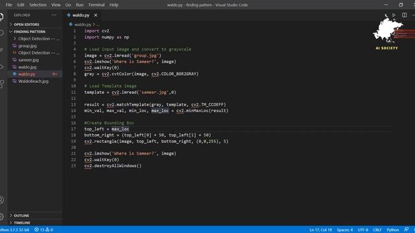Click line number 13 in gutter
This screenshot has height=233, width=415.
(x=73, y=105)
